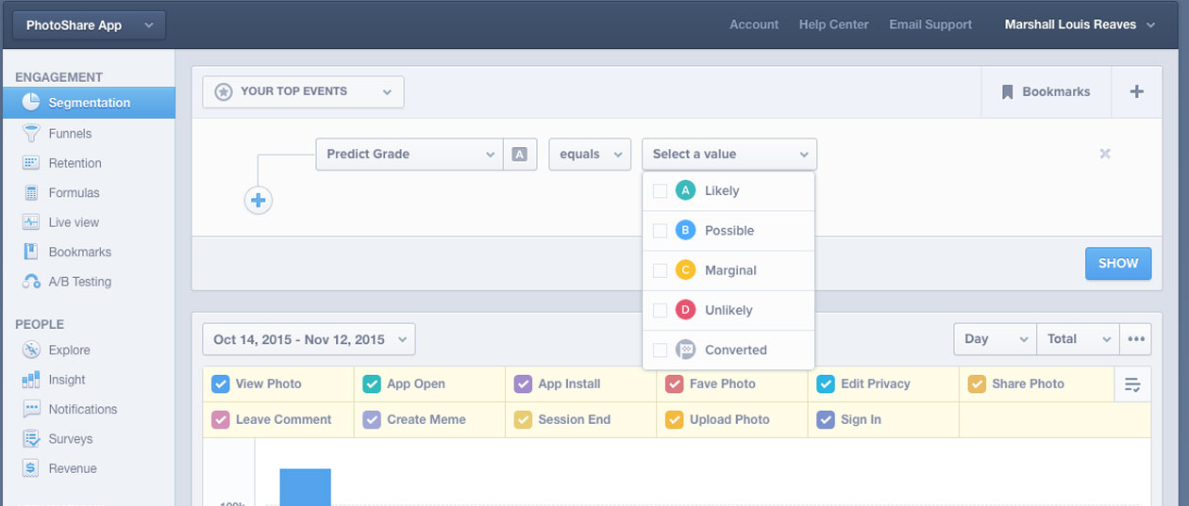Check the Unlikely option checkbox

pos(660,310)
